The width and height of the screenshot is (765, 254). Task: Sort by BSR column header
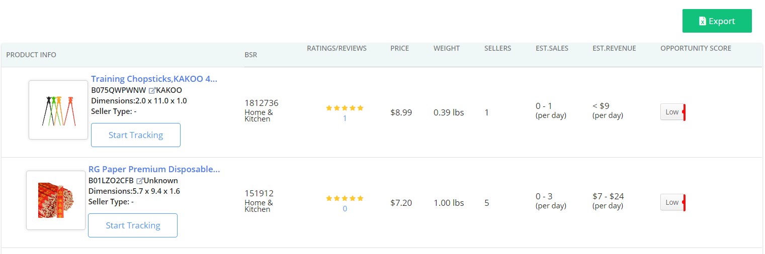tap(251, 55)
